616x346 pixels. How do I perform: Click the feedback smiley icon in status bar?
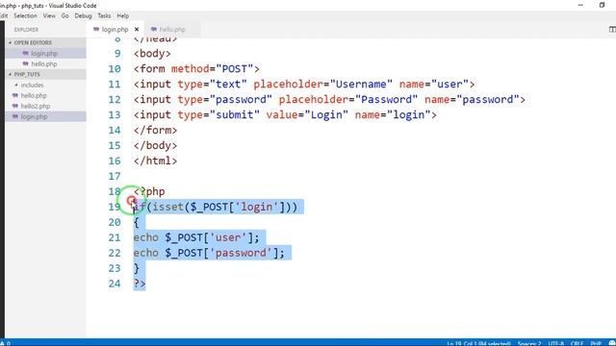612,343
